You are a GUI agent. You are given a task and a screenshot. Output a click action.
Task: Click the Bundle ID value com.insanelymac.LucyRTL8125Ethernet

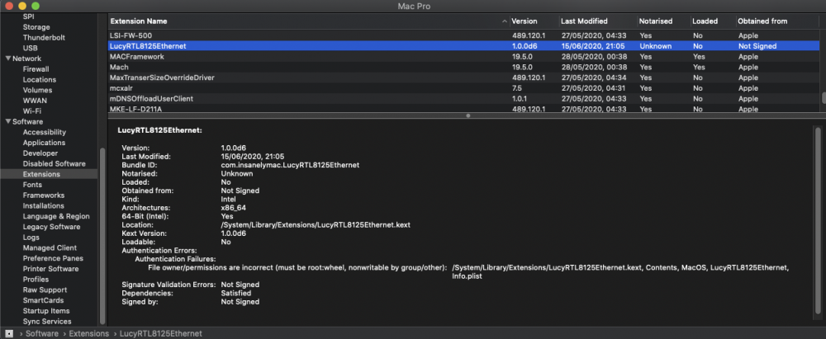290,165
